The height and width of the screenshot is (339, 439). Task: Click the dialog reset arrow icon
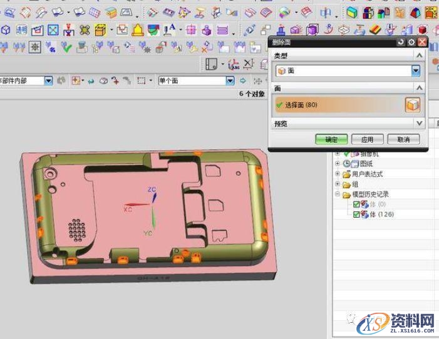coord(401,42)
